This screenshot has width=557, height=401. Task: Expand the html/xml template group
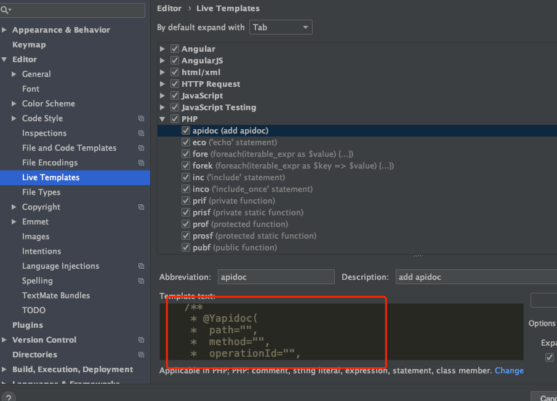[162, 73]
